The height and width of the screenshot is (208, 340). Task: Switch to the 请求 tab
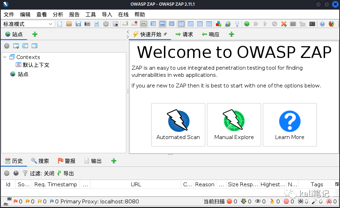pyautogui.click(x=184, y=34)
